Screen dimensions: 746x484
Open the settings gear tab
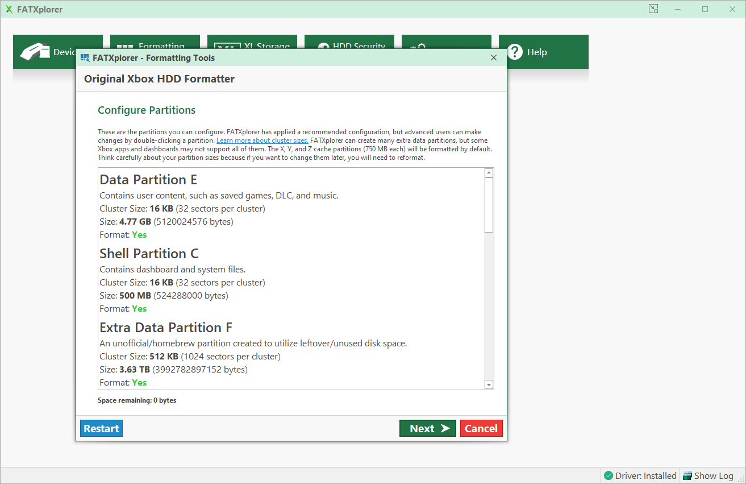[x=446, y=43]
